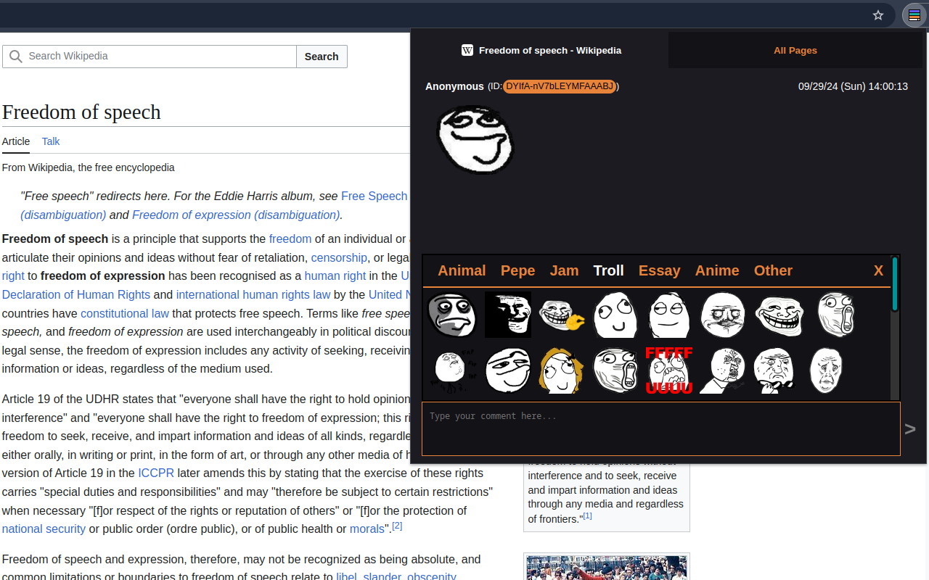Viewport: 929px width, 580px height.
Task: Open the crowd photo thumbnail in article
Action: tap(606, 568)
